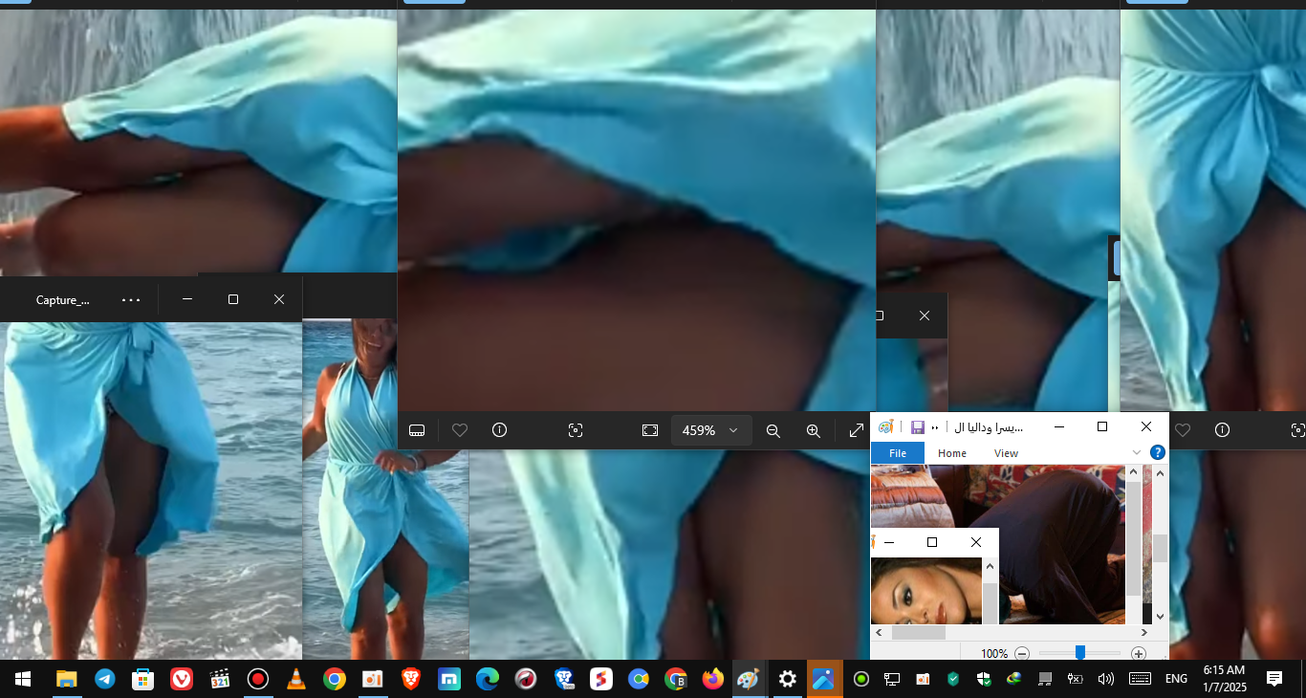
Task: Favorite the photo with the heart icon
Action: click(x=460, y=430)
